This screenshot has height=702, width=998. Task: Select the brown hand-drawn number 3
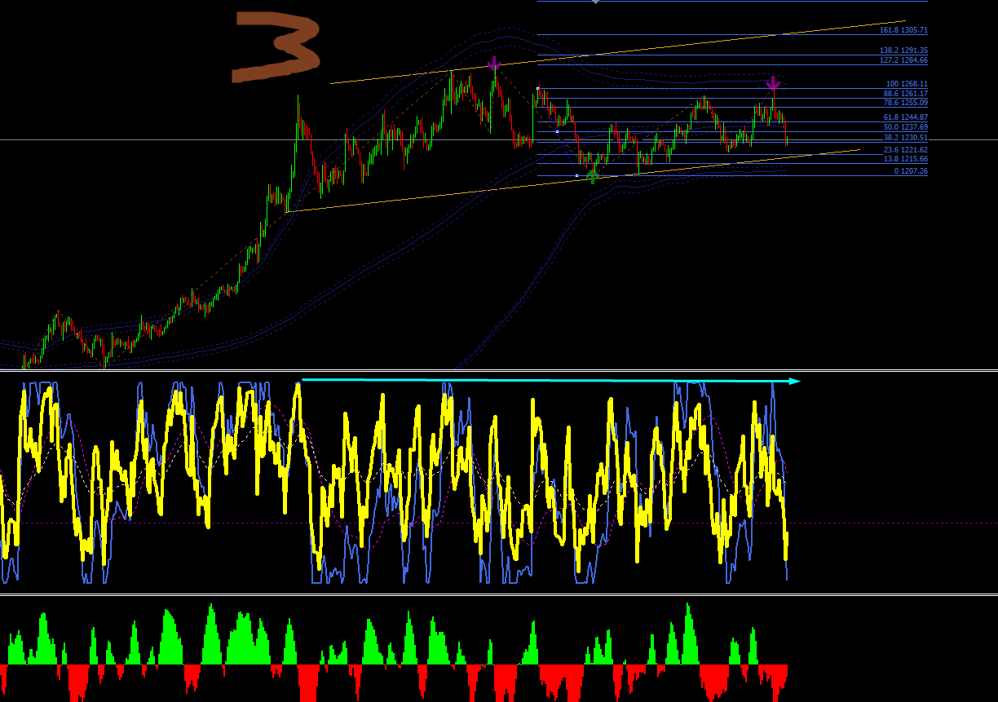coord(276,46)
